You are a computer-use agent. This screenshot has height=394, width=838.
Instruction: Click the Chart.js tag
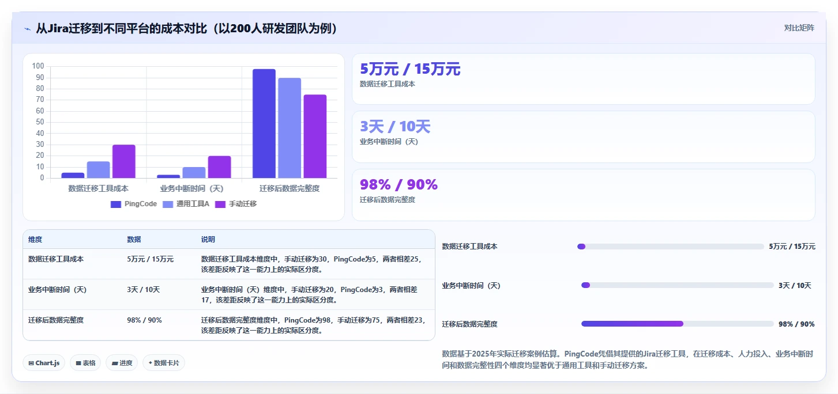click(x=44, y=363)
